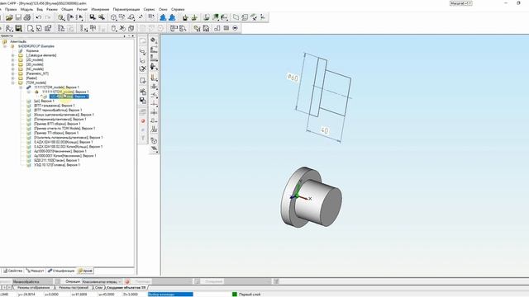Click the scissors delete icon in vertical toolbar
Image resolution: width=529 pixels, height=297 pixels.
pyautogui.click(x=143, y=68)
